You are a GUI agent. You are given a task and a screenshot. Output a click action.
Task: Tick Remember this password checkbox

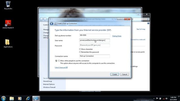tap(80, 52)
